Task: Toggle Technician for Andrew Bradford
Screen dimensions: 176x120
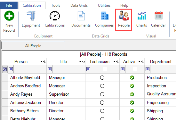Action: point(102,86)
